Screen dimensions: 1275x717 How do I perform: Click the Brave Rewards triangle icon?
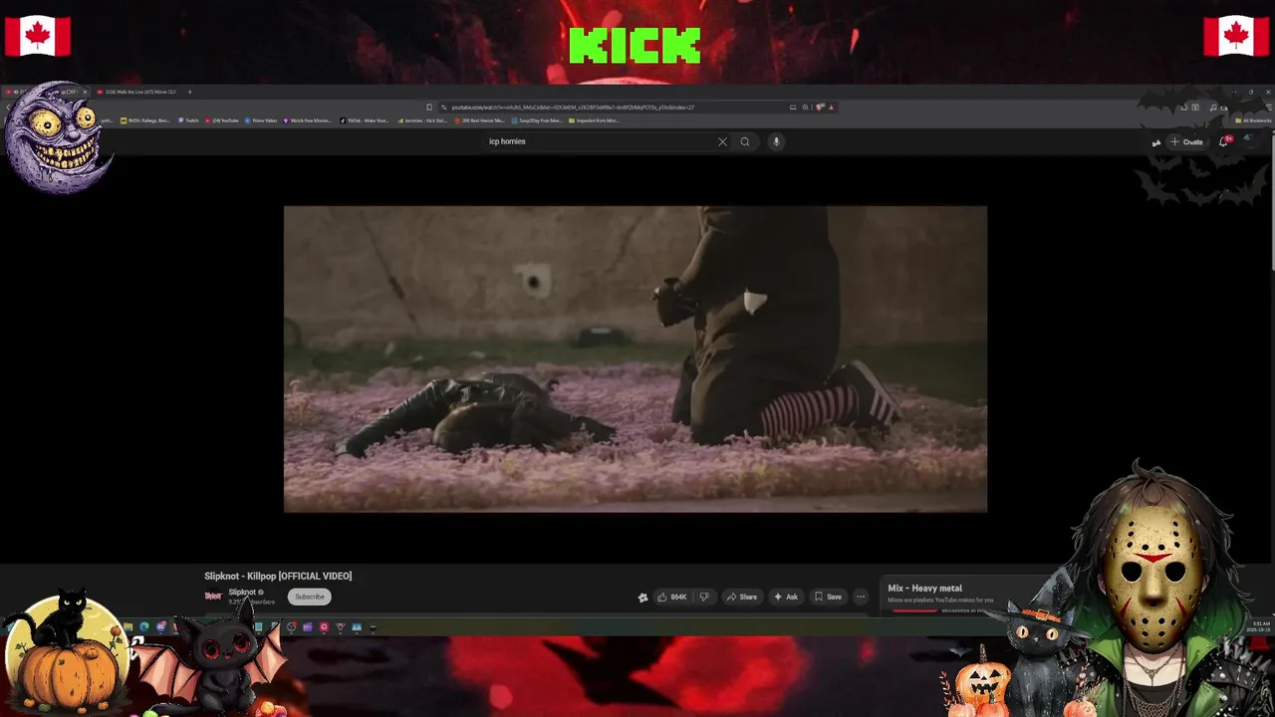pos(831,107)
